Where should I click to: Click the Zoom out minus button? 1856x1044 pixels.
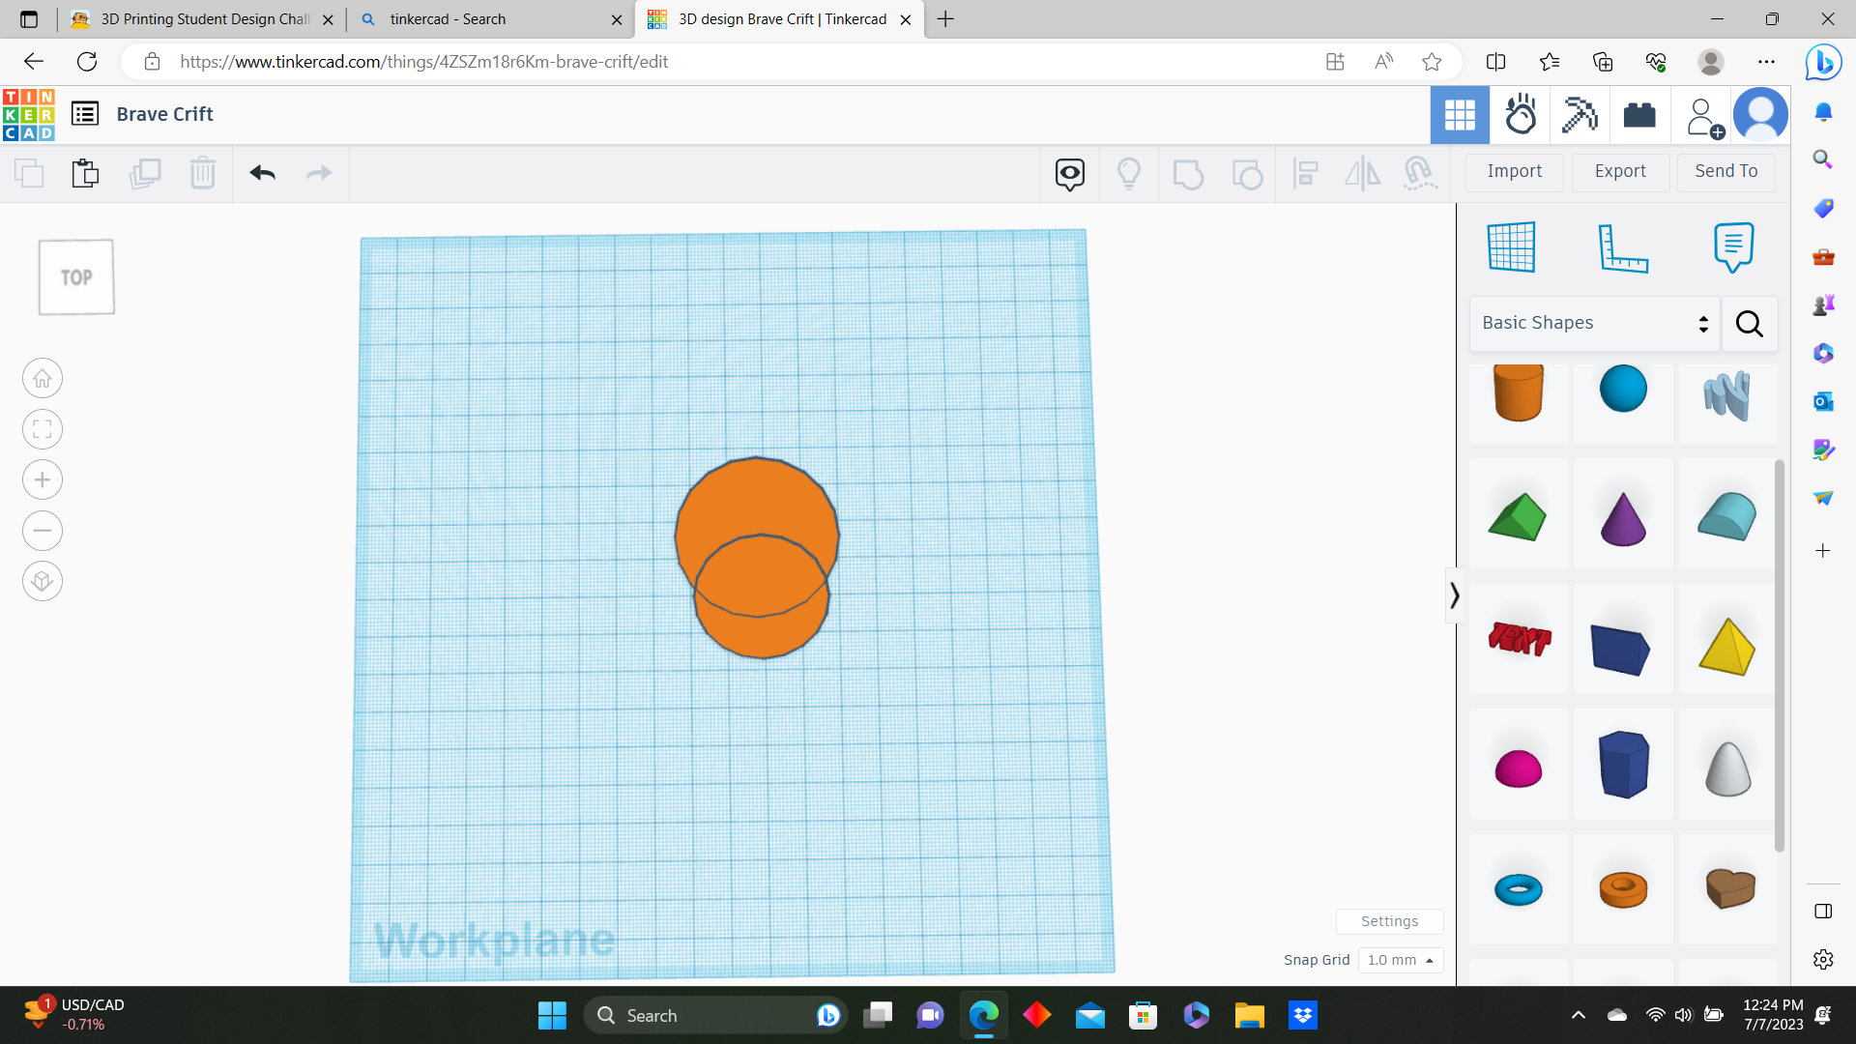pyautogui.click(x=43, y=531)
